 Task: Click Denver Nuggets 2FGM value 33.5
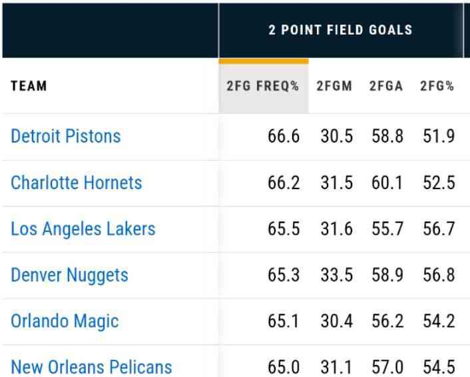point(337,275)
